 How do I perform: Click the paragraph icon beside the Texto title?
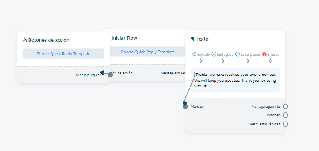(x=193, y=39)
